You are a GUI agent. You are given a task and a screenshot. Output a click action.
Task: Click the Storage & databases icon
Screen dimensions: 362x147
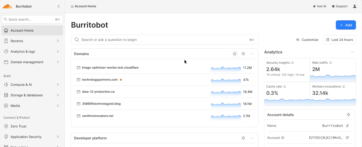[6, 95]
